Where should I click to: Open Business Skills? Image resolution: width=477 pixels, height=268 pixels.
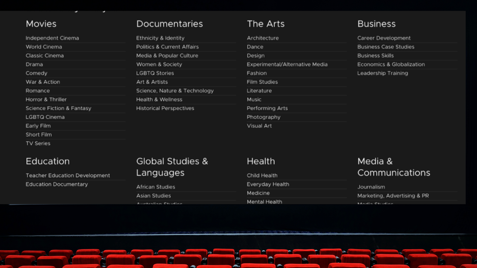(375, 56)
